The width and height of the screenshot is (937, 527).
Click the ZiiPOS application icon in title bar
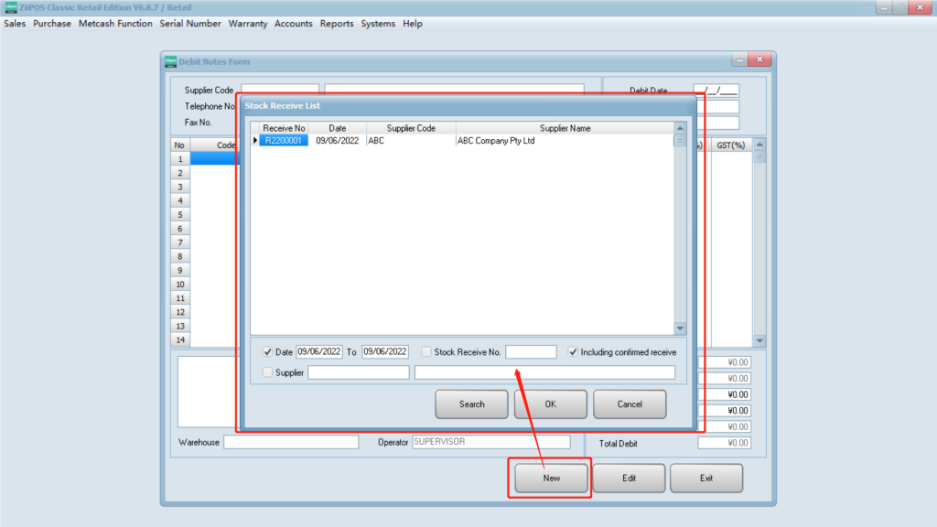(x=11, y=7)
